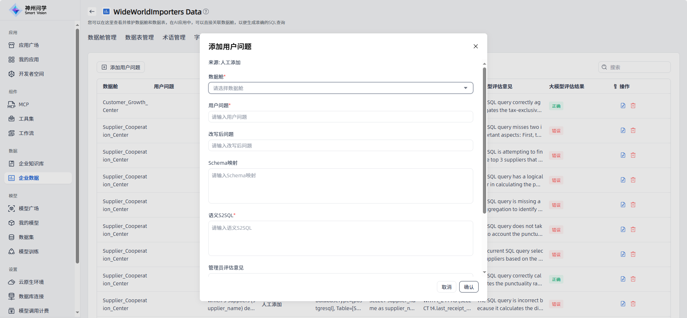Click edit icon in Customer_Growth_Center row
Viewport: 687px width, 318px height.
pos(623,106)
